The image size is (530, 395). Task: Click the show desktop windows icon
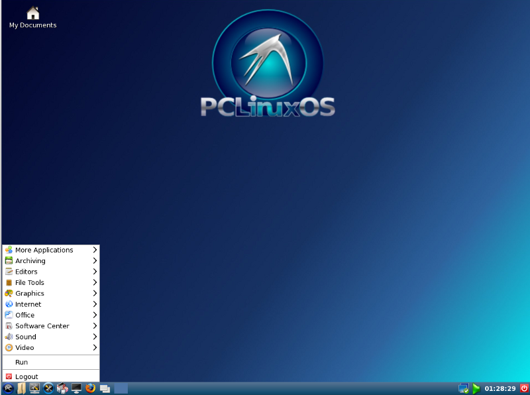[x=105, y=389]
